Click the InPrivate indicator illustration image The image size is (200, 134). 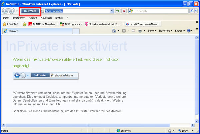point(46,75)
